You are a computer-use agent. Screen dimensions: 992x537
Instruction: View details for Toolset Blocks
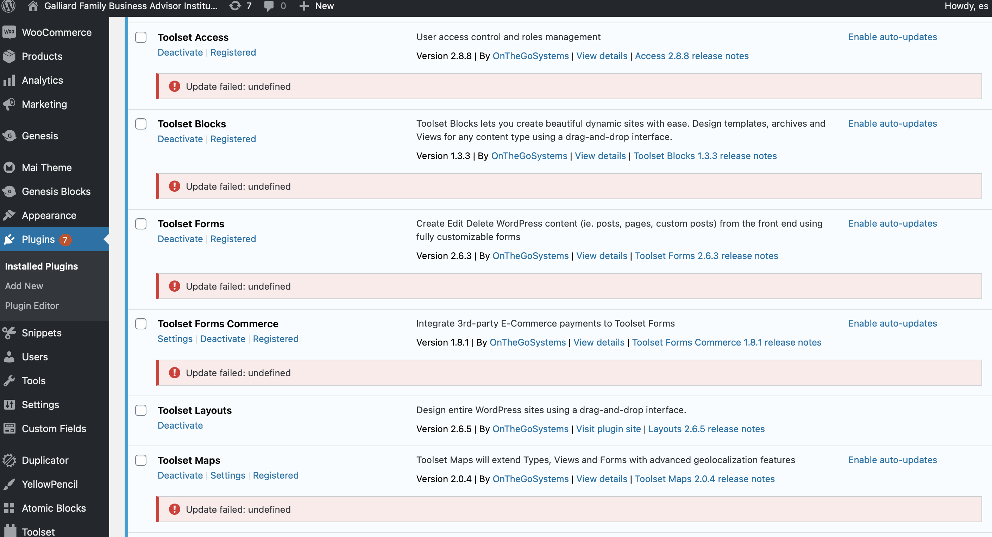(600, 156)
